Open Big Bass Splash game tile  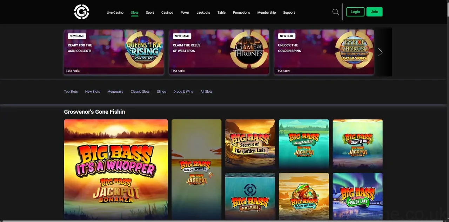point(250,196)
